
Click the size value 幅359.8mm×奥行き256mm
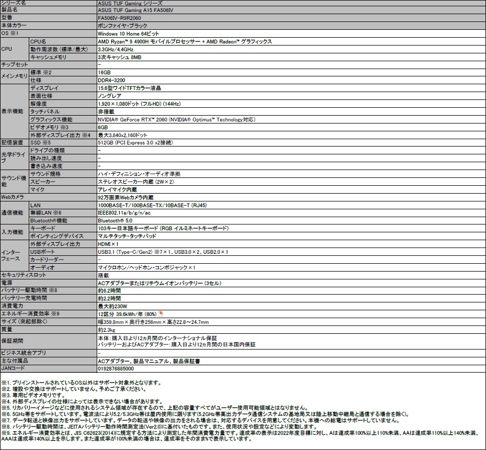153,322
